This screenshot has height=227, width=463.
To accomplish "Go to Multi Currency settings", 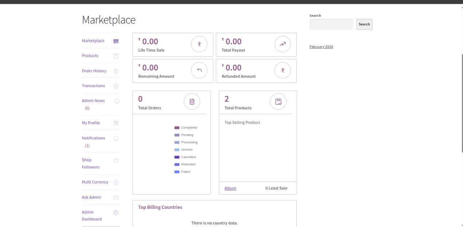I will pyautogui.click(x=95, y=182).
